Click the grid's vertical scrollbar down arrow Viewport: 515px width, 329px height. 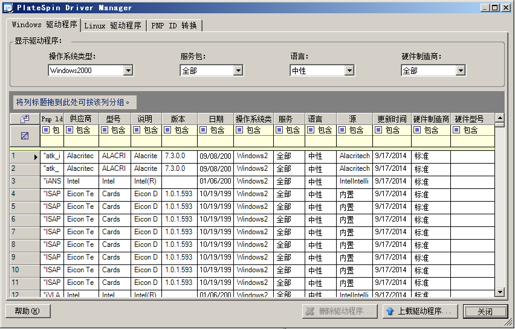[x=499, y=292]
